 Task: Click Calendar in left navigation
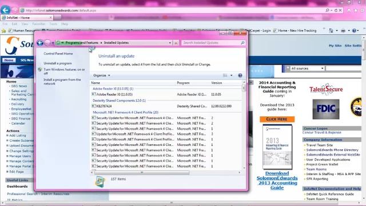point(18,124)
